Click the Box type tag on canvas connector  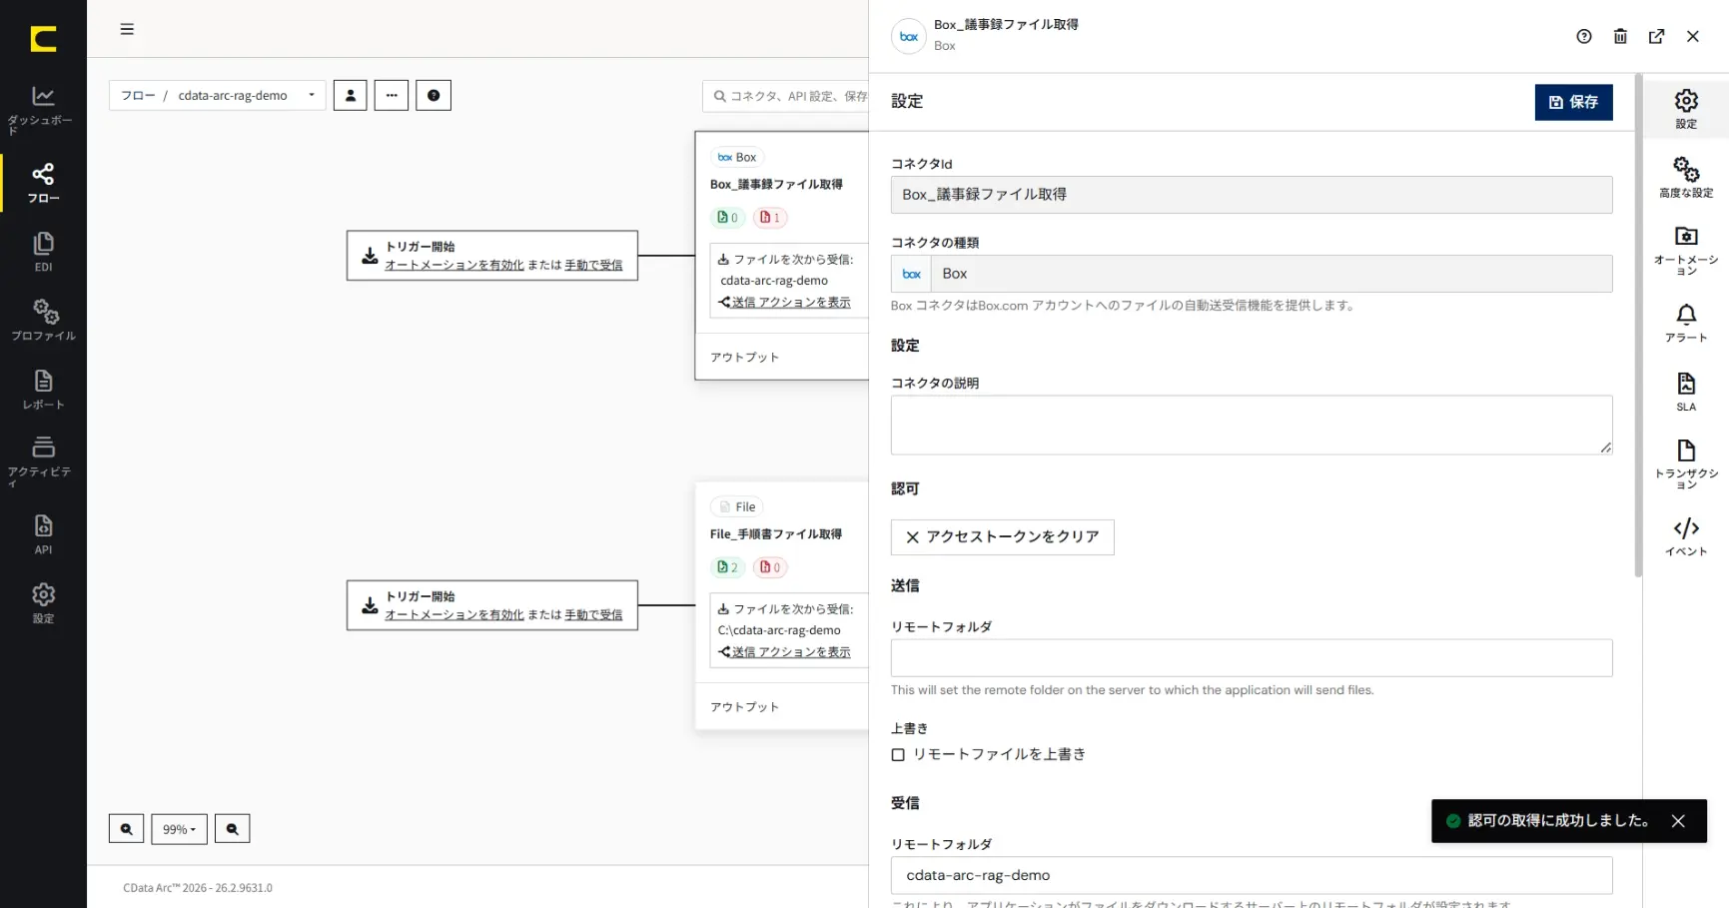click(737, 158)
